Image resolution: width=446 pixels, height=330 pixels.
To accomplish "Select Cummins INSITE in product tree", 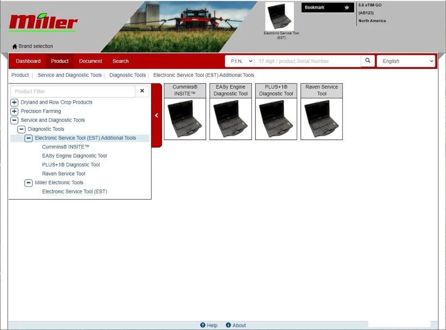I will click(66, 147).
